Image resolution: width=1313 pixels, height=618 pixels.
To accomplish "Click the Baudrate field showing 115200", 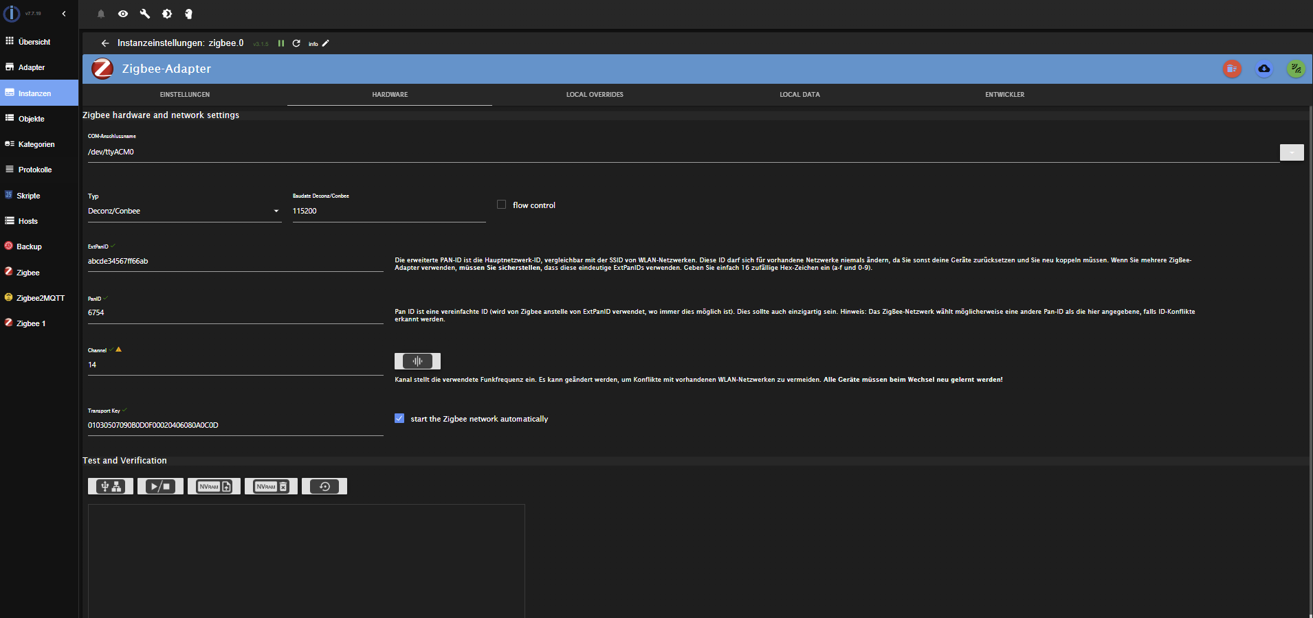I will [389, 211].
